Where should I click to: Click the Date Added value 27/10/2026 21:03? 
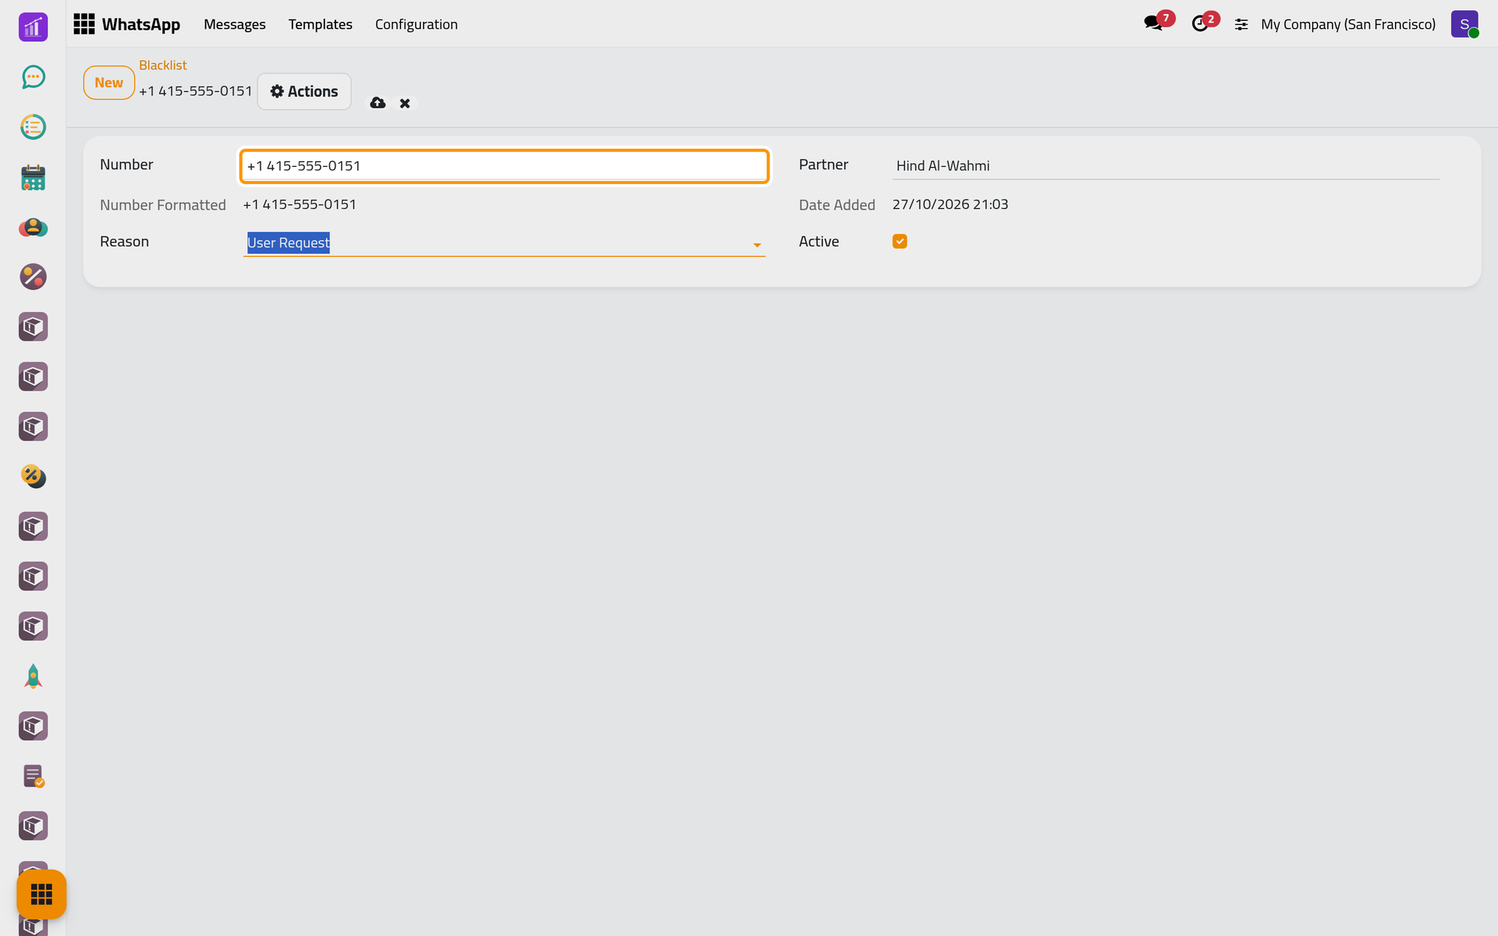pos(950,204)
